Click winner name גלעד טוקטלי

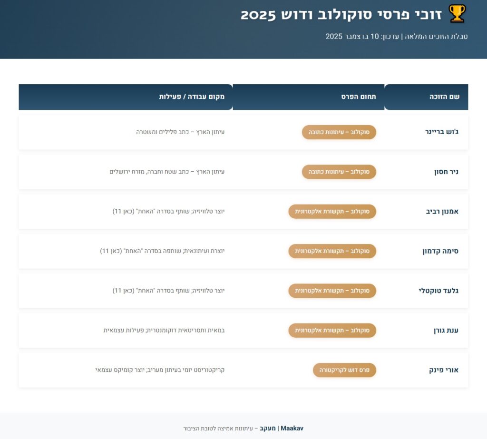438,291
